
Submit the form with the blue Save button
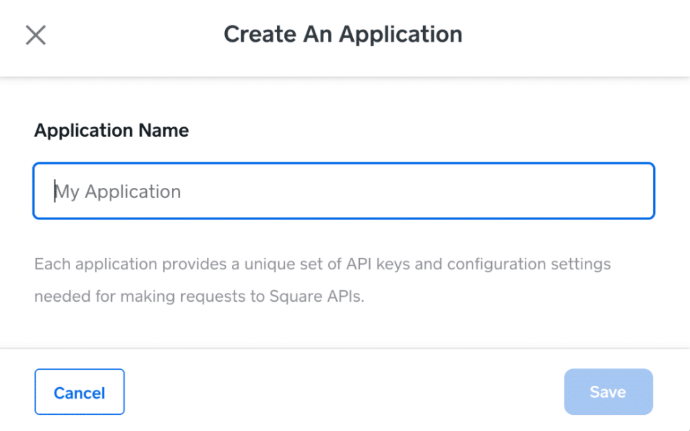tap(608, 392)
